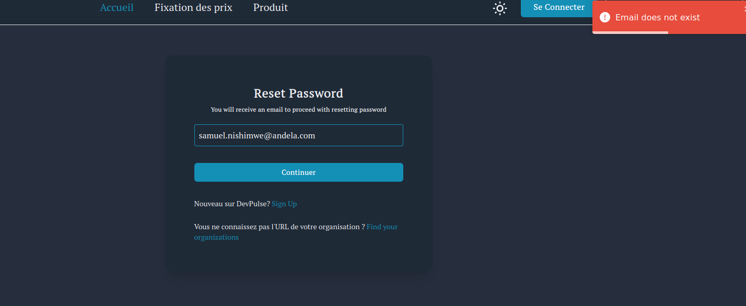The width and height of the screenshot is (746, 306).
Task: Click the "Reset Password" heading
Action: pos(298,93)
